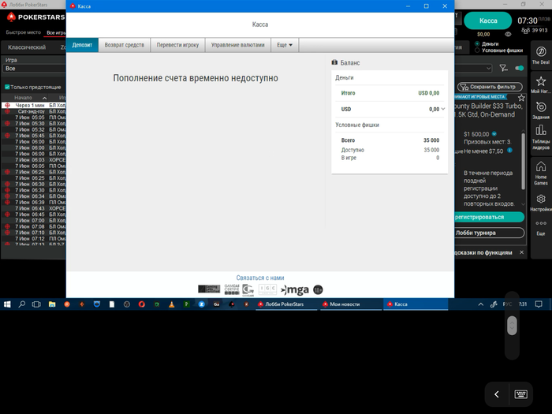Viewport: 552px width, 414px height.
Task: Click the mga logo in the Касса footer
Action: [295, 289]
